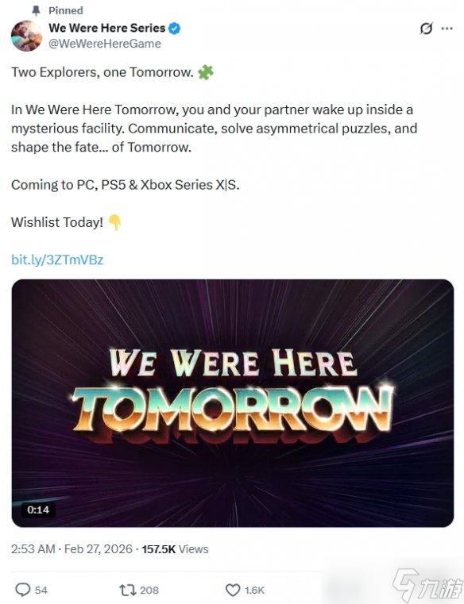Open the We Were Here profile avatar
The image size is (464, 604).
pos(26,36)
